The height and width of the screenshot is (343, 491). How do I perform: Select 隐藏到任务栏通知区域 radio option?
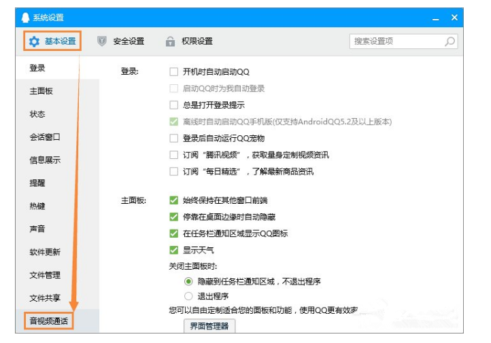[x=188, y=281]
